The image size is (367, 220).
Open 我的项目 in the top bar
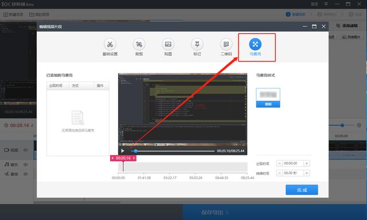tap(39, 14)
